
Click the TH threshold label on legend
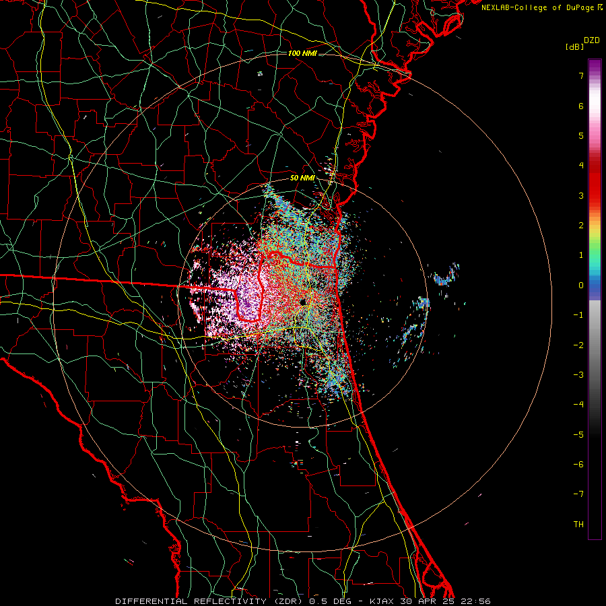pyautogui.click(x=578, y=525)
